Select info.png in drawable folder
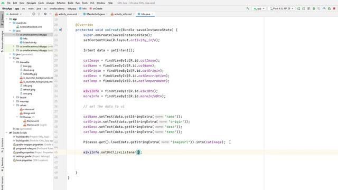The image size is (338, 190). 26,85
